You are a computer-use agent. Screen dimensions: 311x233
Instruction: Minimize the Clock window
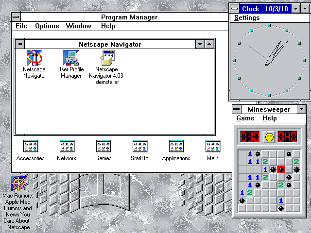coord(296,9)
